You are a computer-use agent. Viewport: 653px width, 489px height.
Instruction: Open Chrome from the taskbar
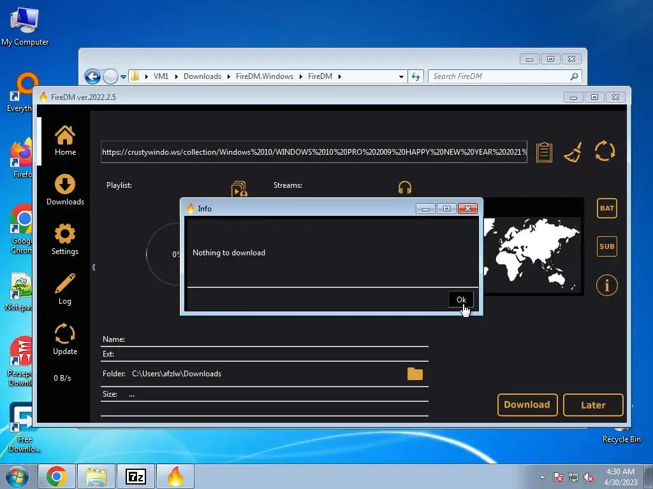coord(57,476)
